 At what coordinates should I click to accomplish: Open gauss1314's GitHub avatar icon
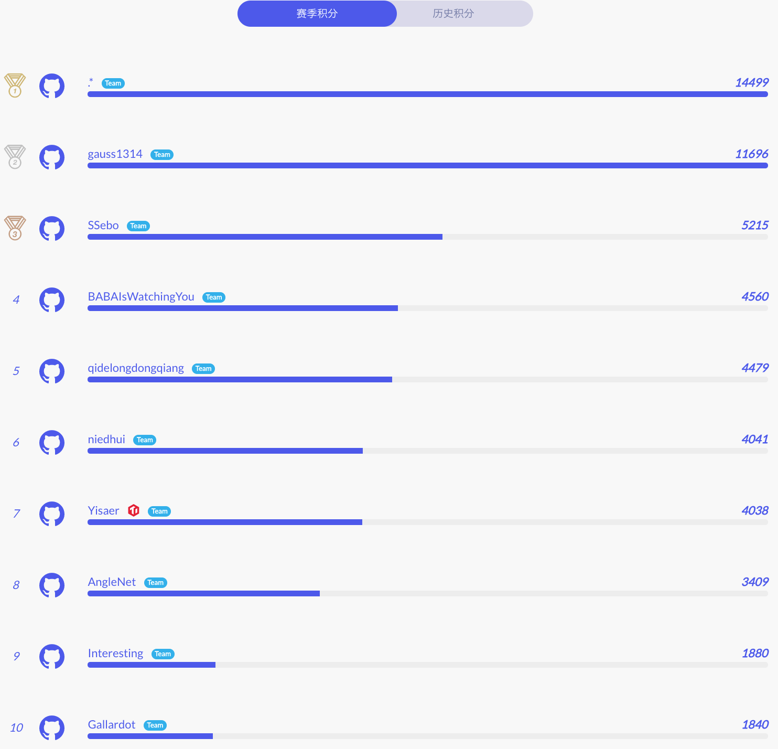[52, 157]
